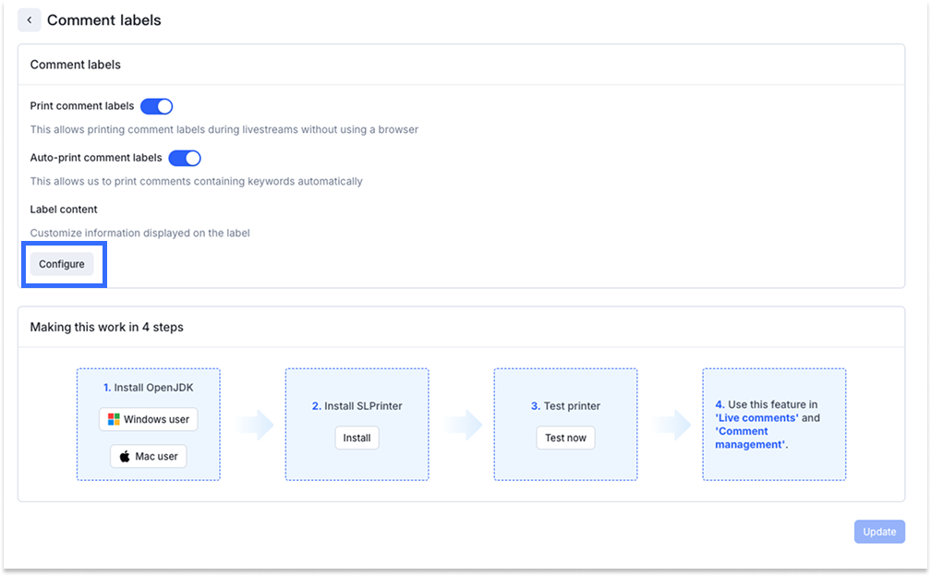This screenshot has width=931, height=576.
Task: Go back using the chevron arrow
Action: tap(30, 20)
